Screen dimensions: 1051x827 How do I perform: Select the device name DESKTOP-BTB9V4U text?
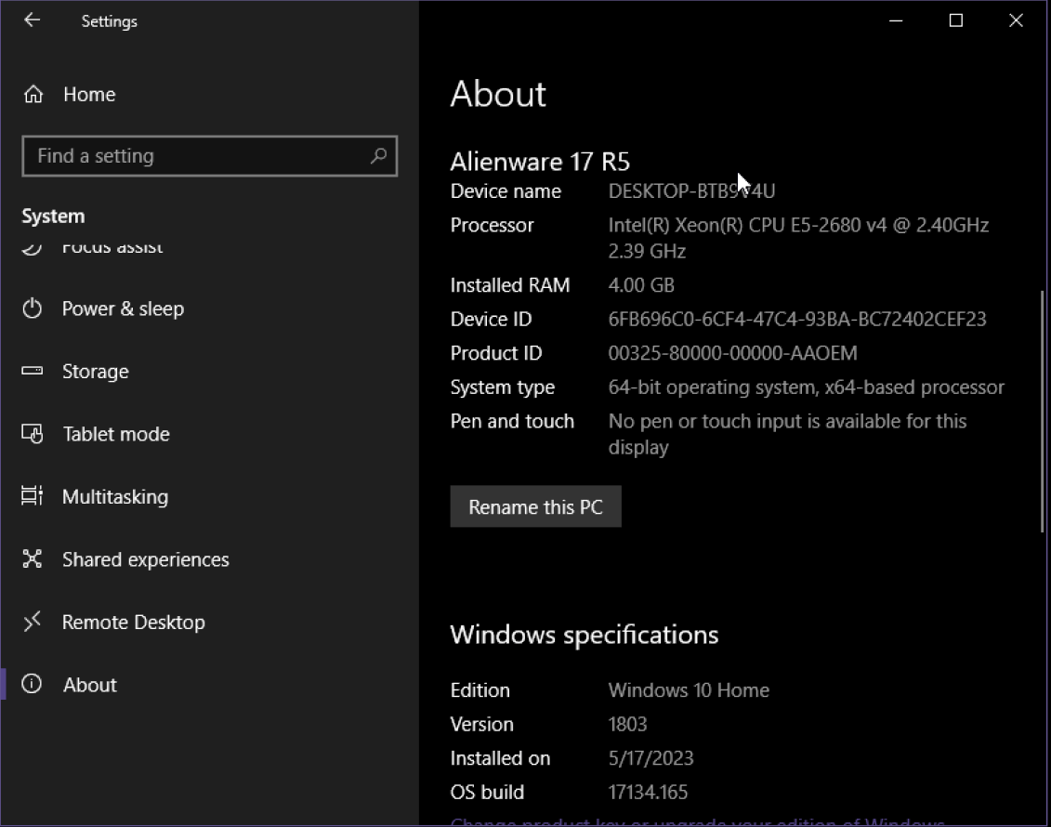(691, 191)
